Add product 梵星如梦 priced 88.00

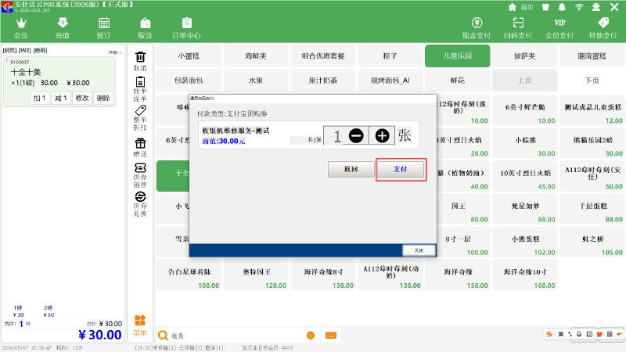(x=524, y=209)
